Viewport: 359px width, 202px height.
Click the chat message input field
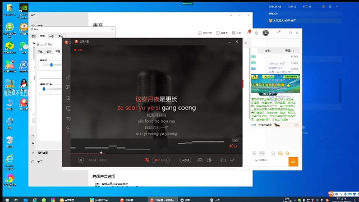pos(269,162)
